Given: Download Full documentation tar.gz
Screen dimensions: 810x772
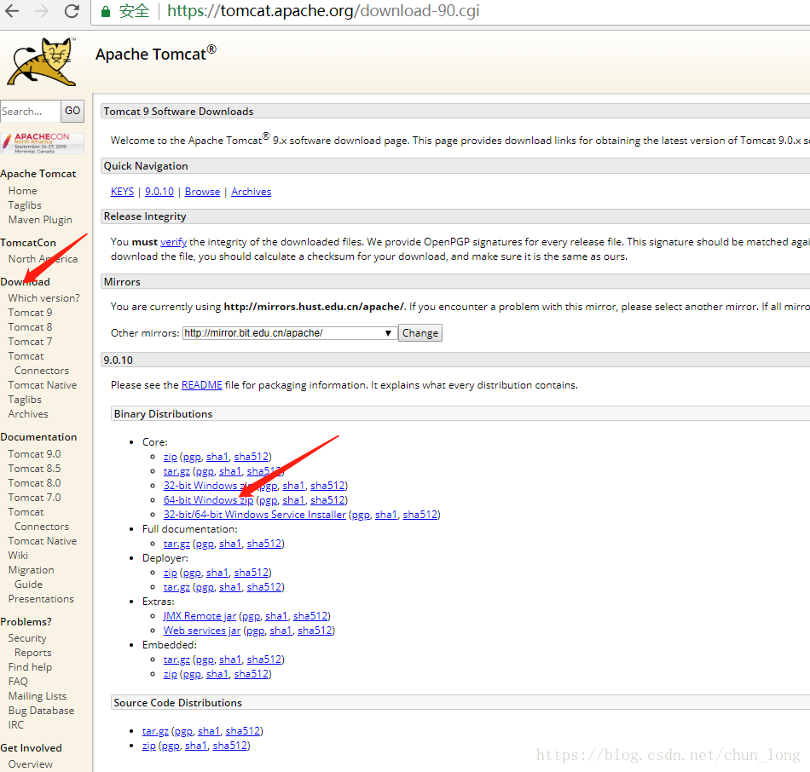Looking at the screenshot, I should coord(176,544).
